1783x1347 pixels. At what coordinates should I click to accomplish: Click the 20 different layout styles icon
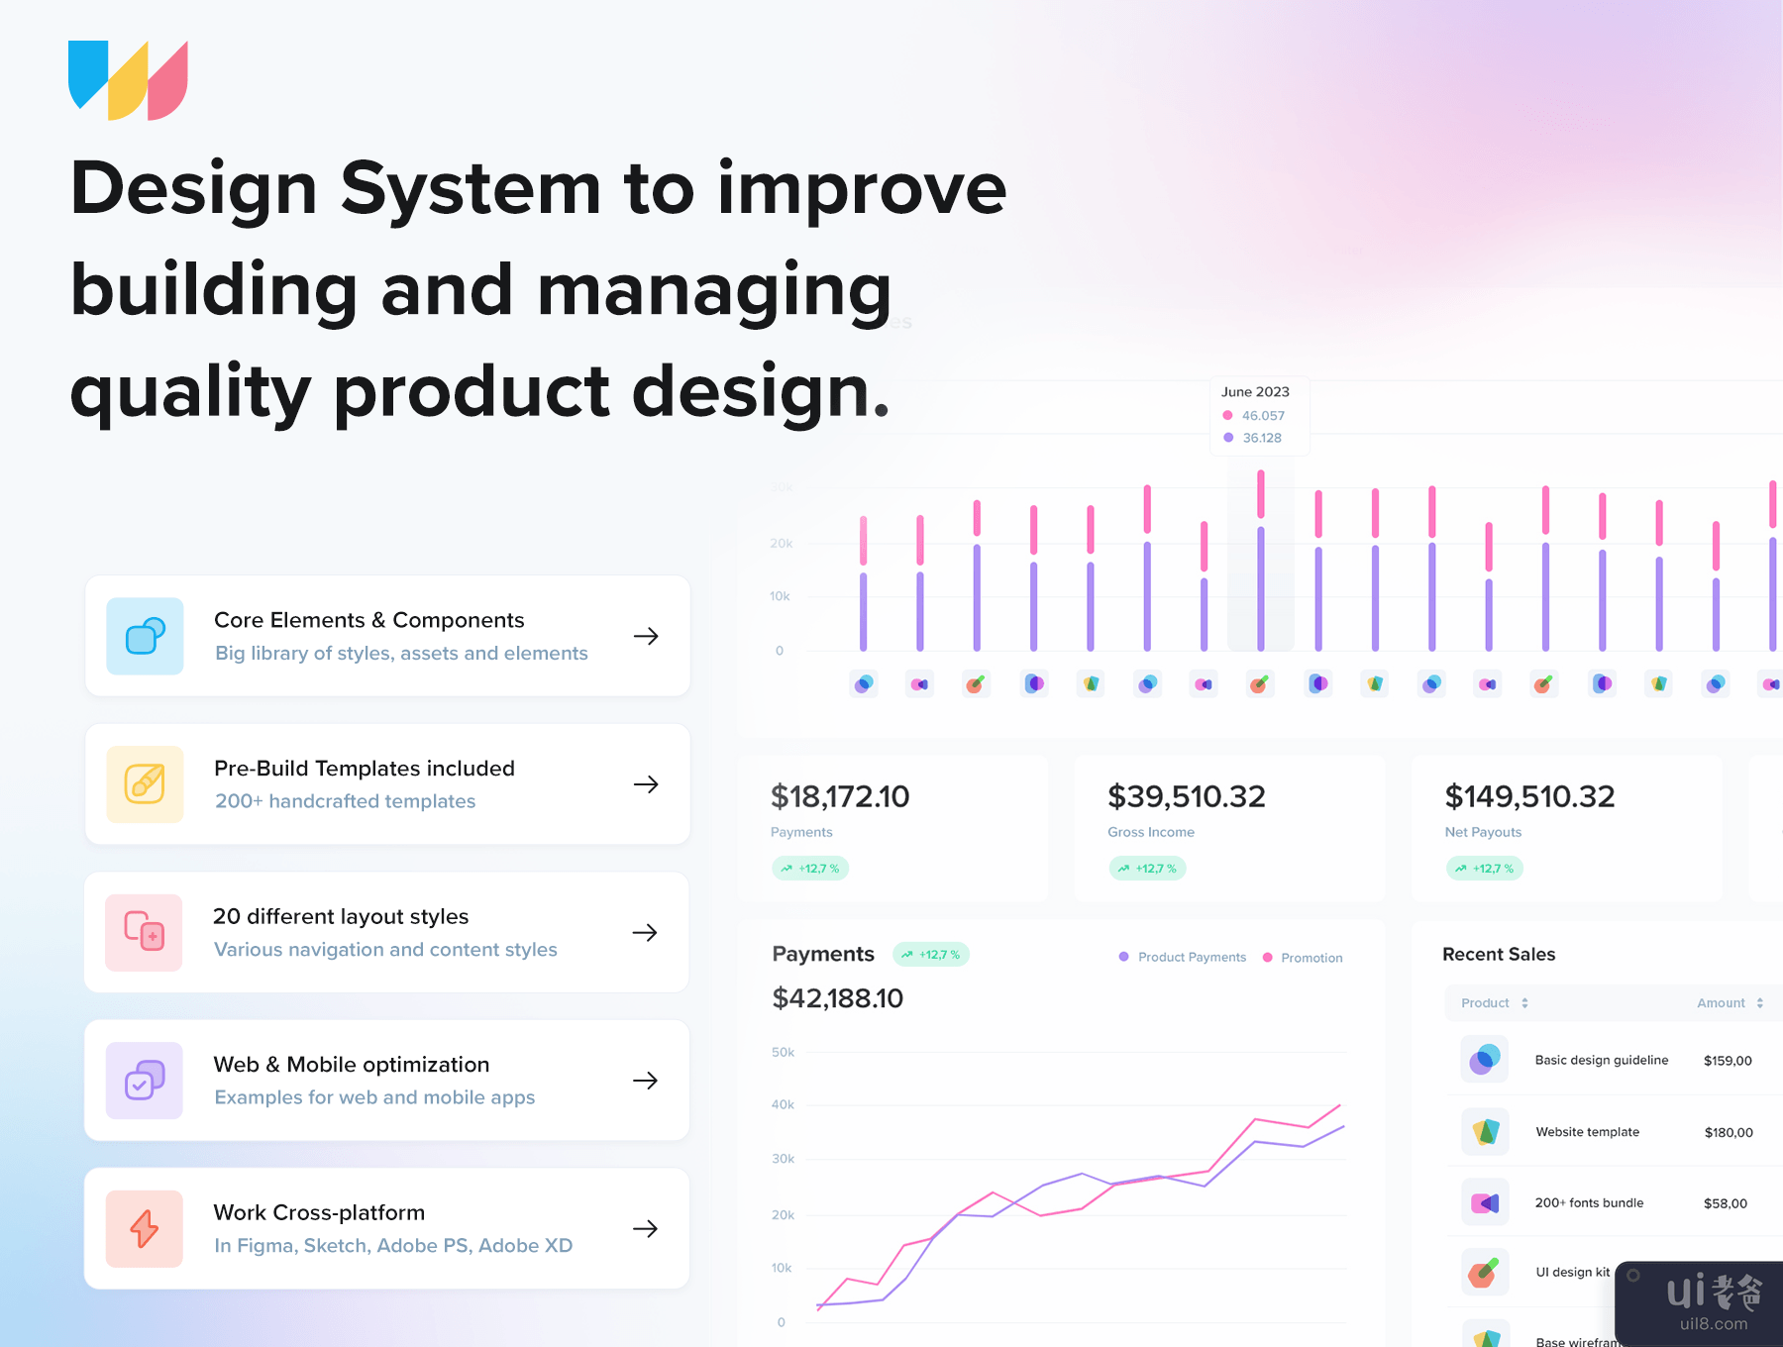pyautogui.click(x=145, y=932)
